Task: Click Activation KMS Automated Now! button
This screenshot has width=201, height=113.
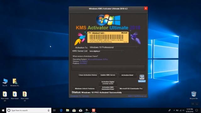Action: [x=108, y=88]
